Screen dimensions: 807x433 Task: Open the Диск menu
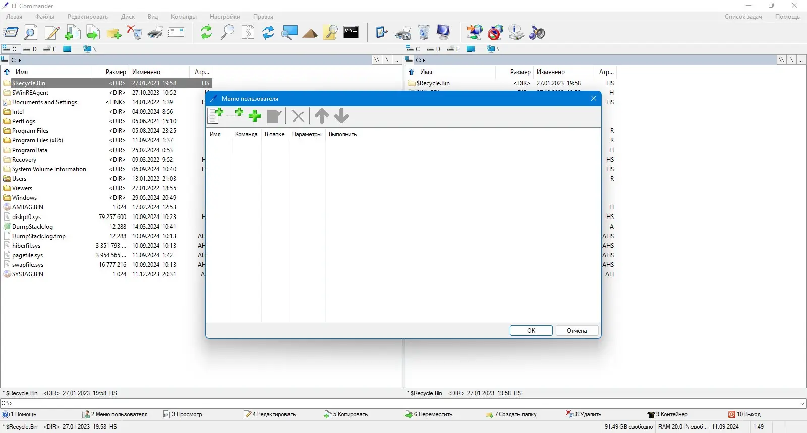[128, 17]
